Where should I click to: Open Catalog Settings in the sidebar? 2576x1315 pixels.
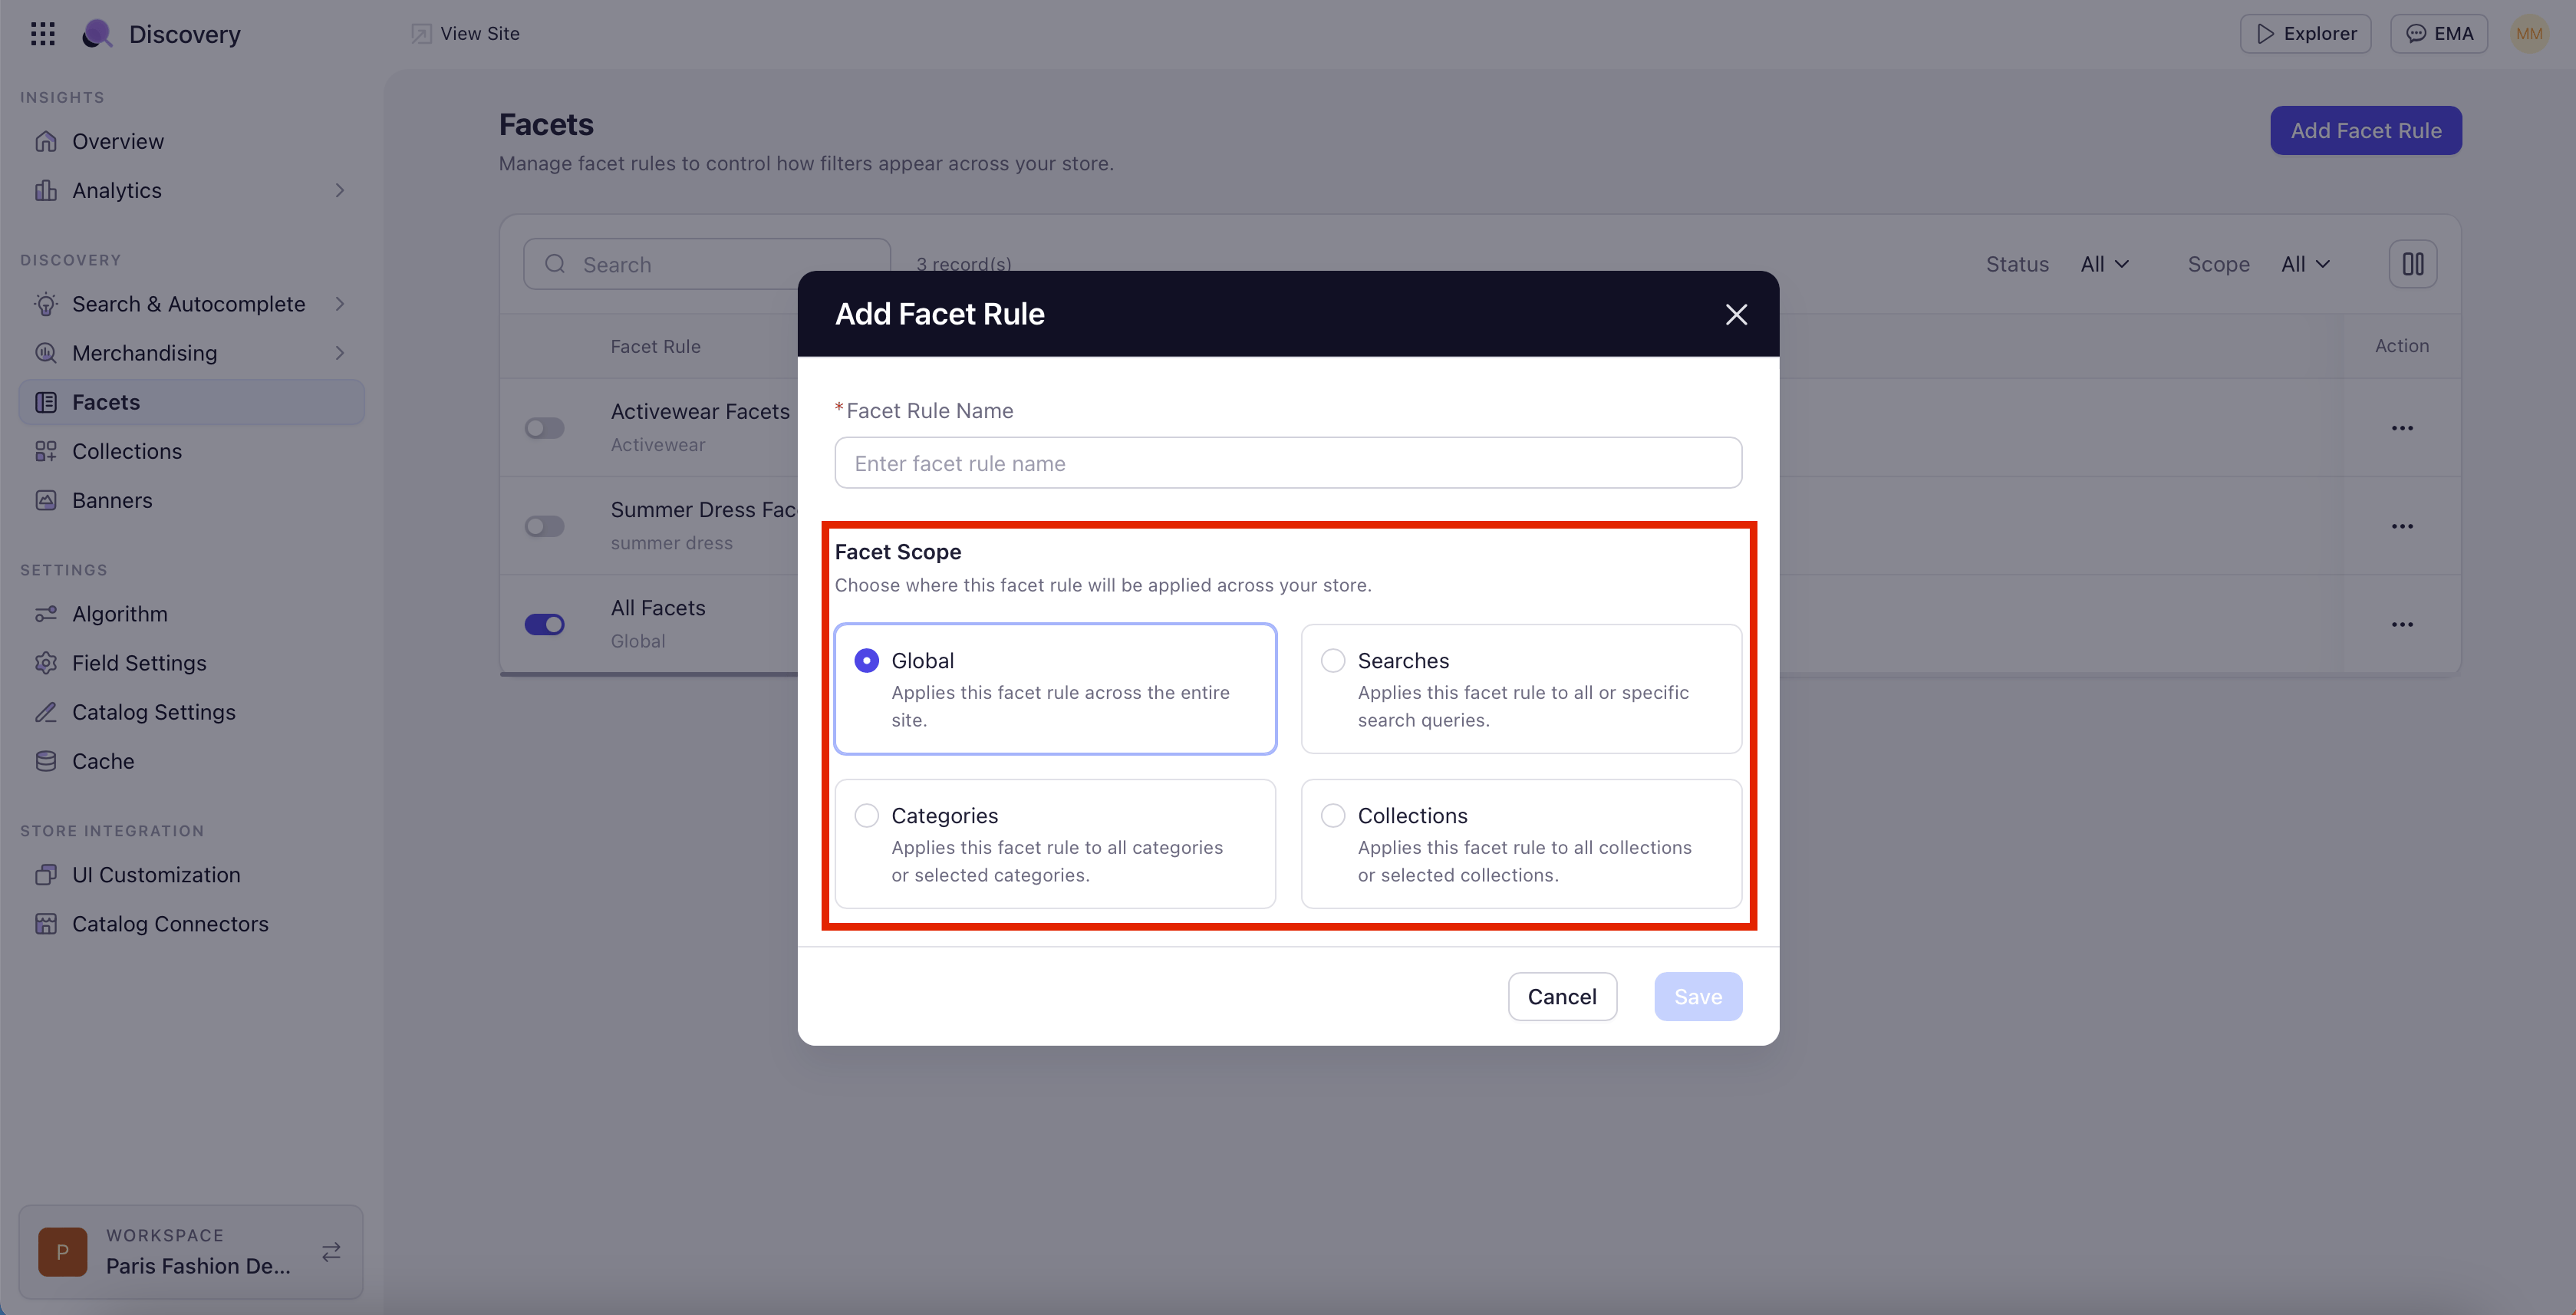[192, 712]
